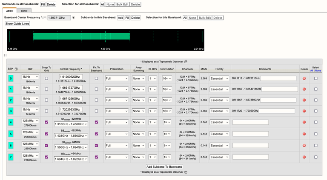Click the All link under Select column
Screen dimensions: 327x180
[312, 70]
